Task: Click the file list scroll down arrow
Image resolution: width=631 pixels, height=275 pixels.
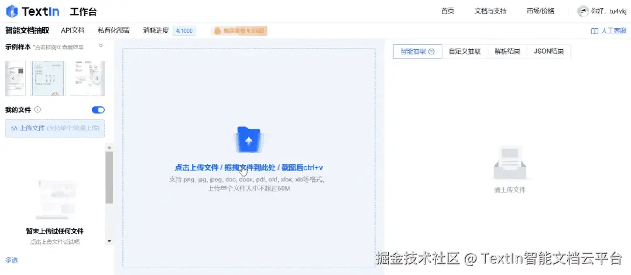Action: pos(109,241)
